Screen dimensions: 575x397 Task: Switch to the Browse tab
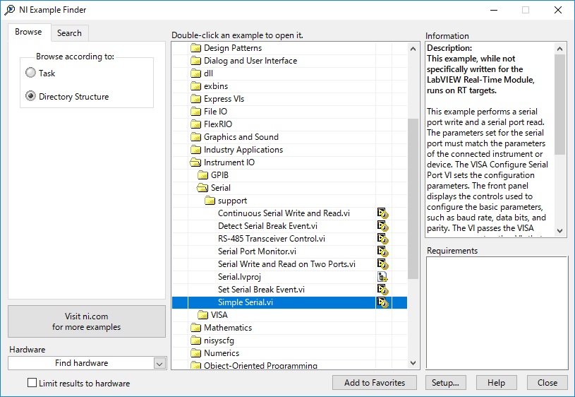pos(29,32)
